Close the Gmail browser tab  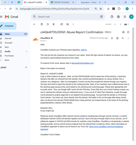[x=46, y=2]
